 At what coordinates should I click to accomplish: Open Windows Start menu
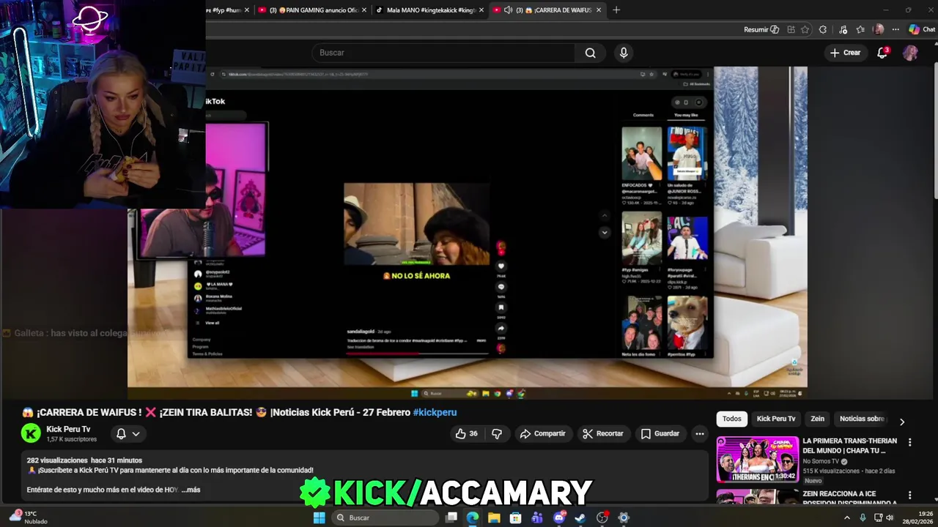[x=319, y=517]
